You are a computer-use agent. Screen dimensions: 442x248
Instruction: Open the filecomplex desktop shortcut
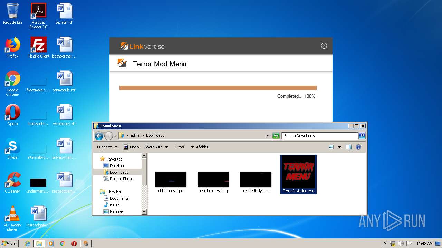point(38,85)
